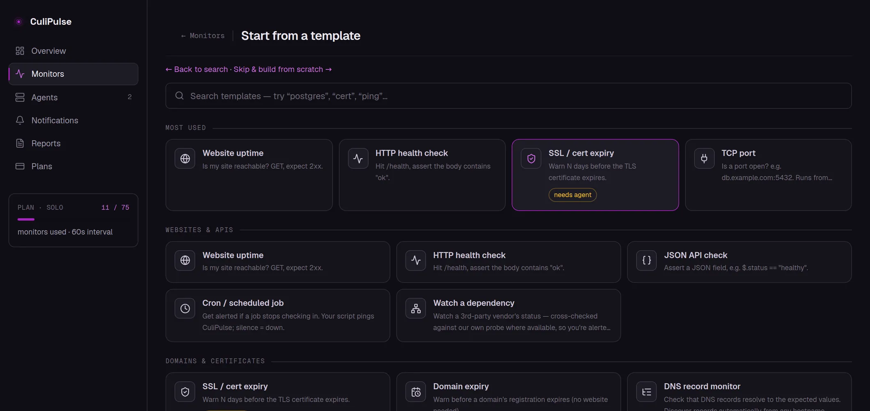Open the Reports menu item
The image size is (870, 411).
point(73,143)
